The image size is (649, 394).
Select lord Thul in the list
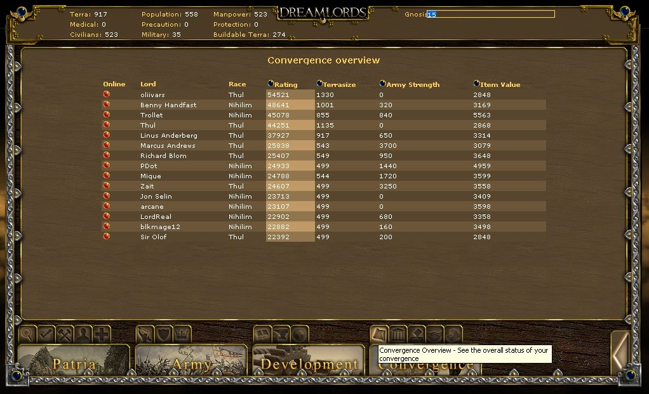[x=148, y=125]
